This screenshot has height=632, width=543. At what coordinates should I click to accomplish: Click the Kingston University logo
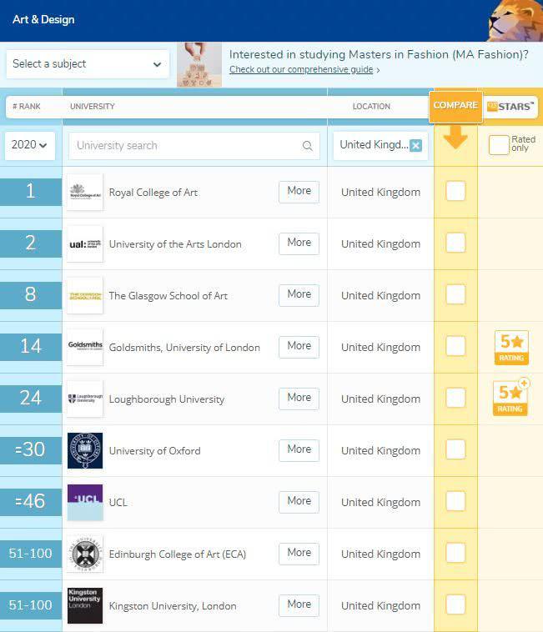pos(85,605)
